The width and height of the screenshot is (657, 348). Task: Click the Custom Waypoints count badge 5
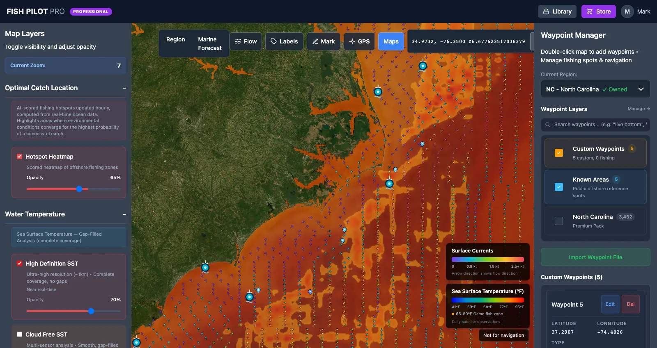[632, 149]
